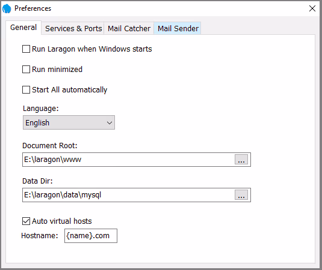
Task: Click the Run minimized label text
Action: 57,70
